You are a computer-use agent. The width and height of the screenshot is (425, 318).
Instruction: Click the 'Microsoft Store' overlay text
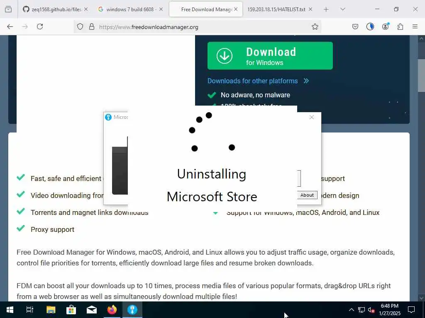[212, 197]
